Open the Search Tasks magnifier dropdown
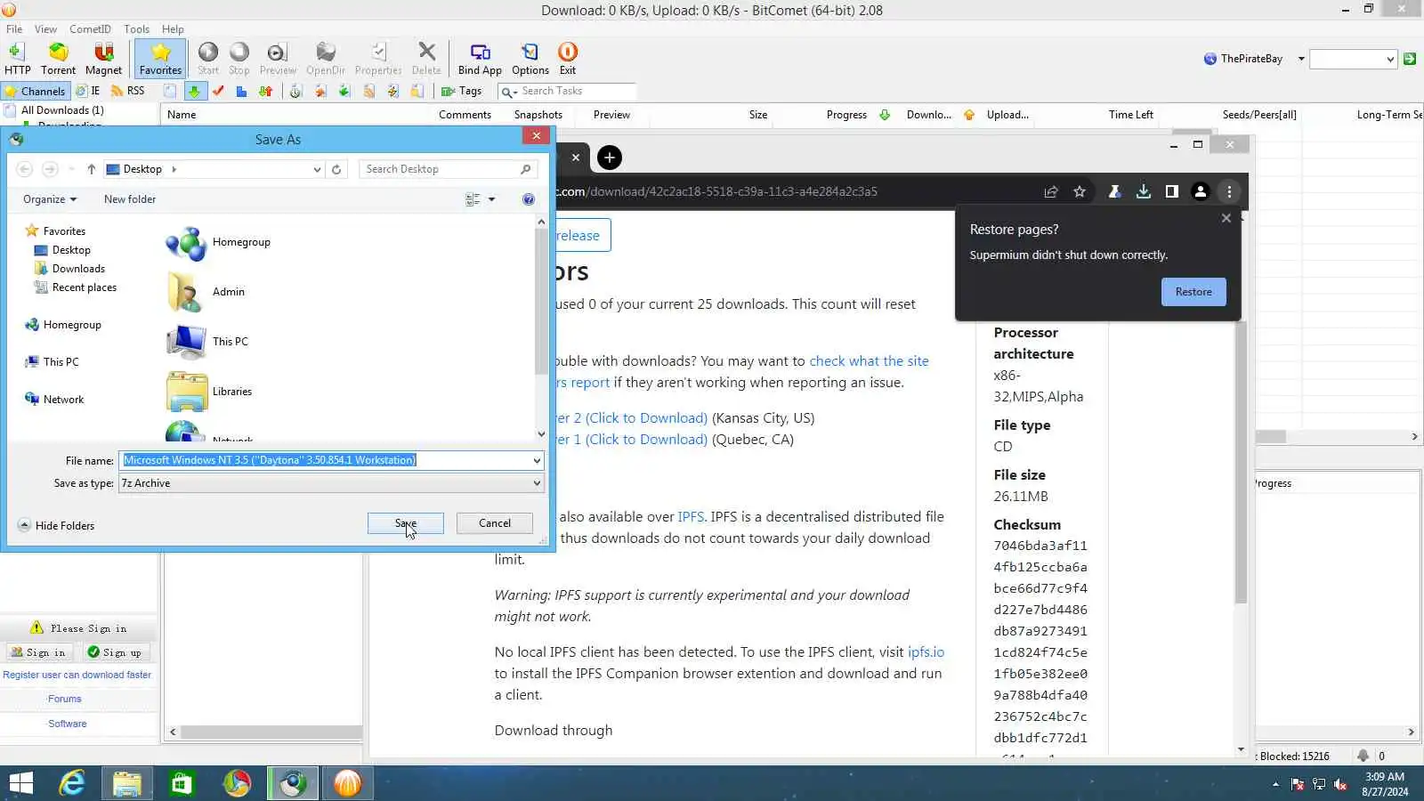Screen dimensions: 1424x801 [509, 92]
